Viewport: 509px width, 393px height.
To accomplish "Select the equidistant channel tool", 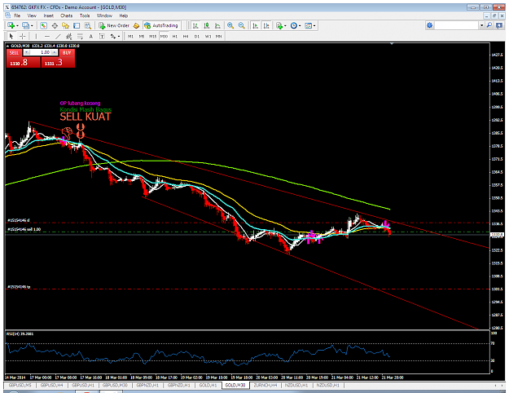I will point(69,36).
